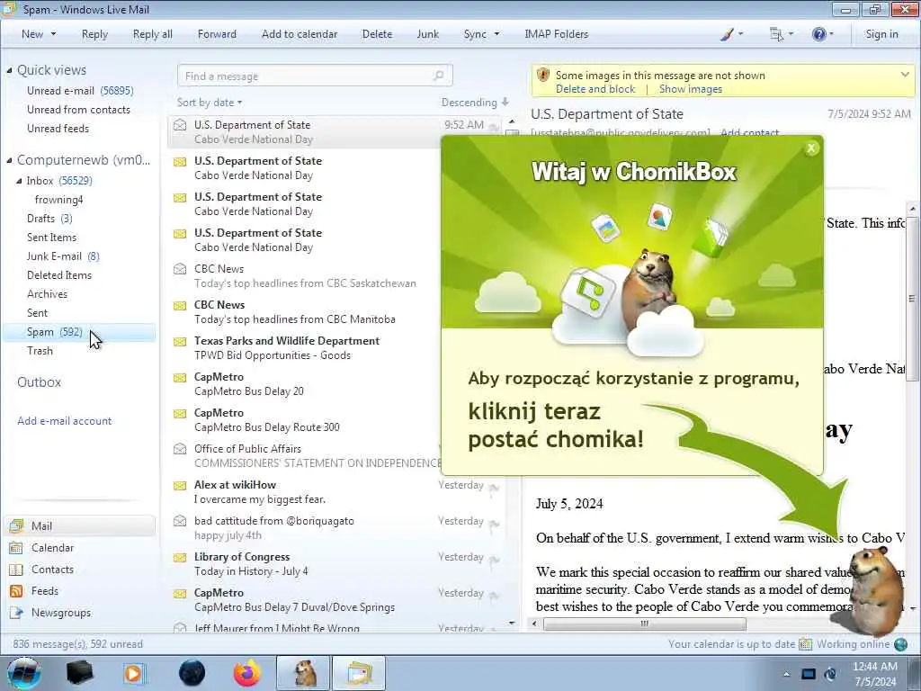The image size is (921, 691).
Task: Collapse the images info bar chevron
Action: coord(905,75)
